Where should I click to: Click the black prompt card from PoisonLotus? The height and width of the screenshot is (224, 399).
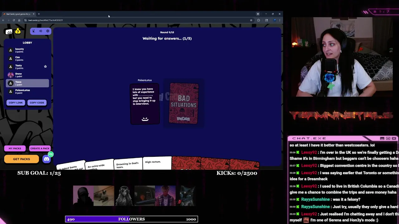pyautogui.click(x=145, y=104)
